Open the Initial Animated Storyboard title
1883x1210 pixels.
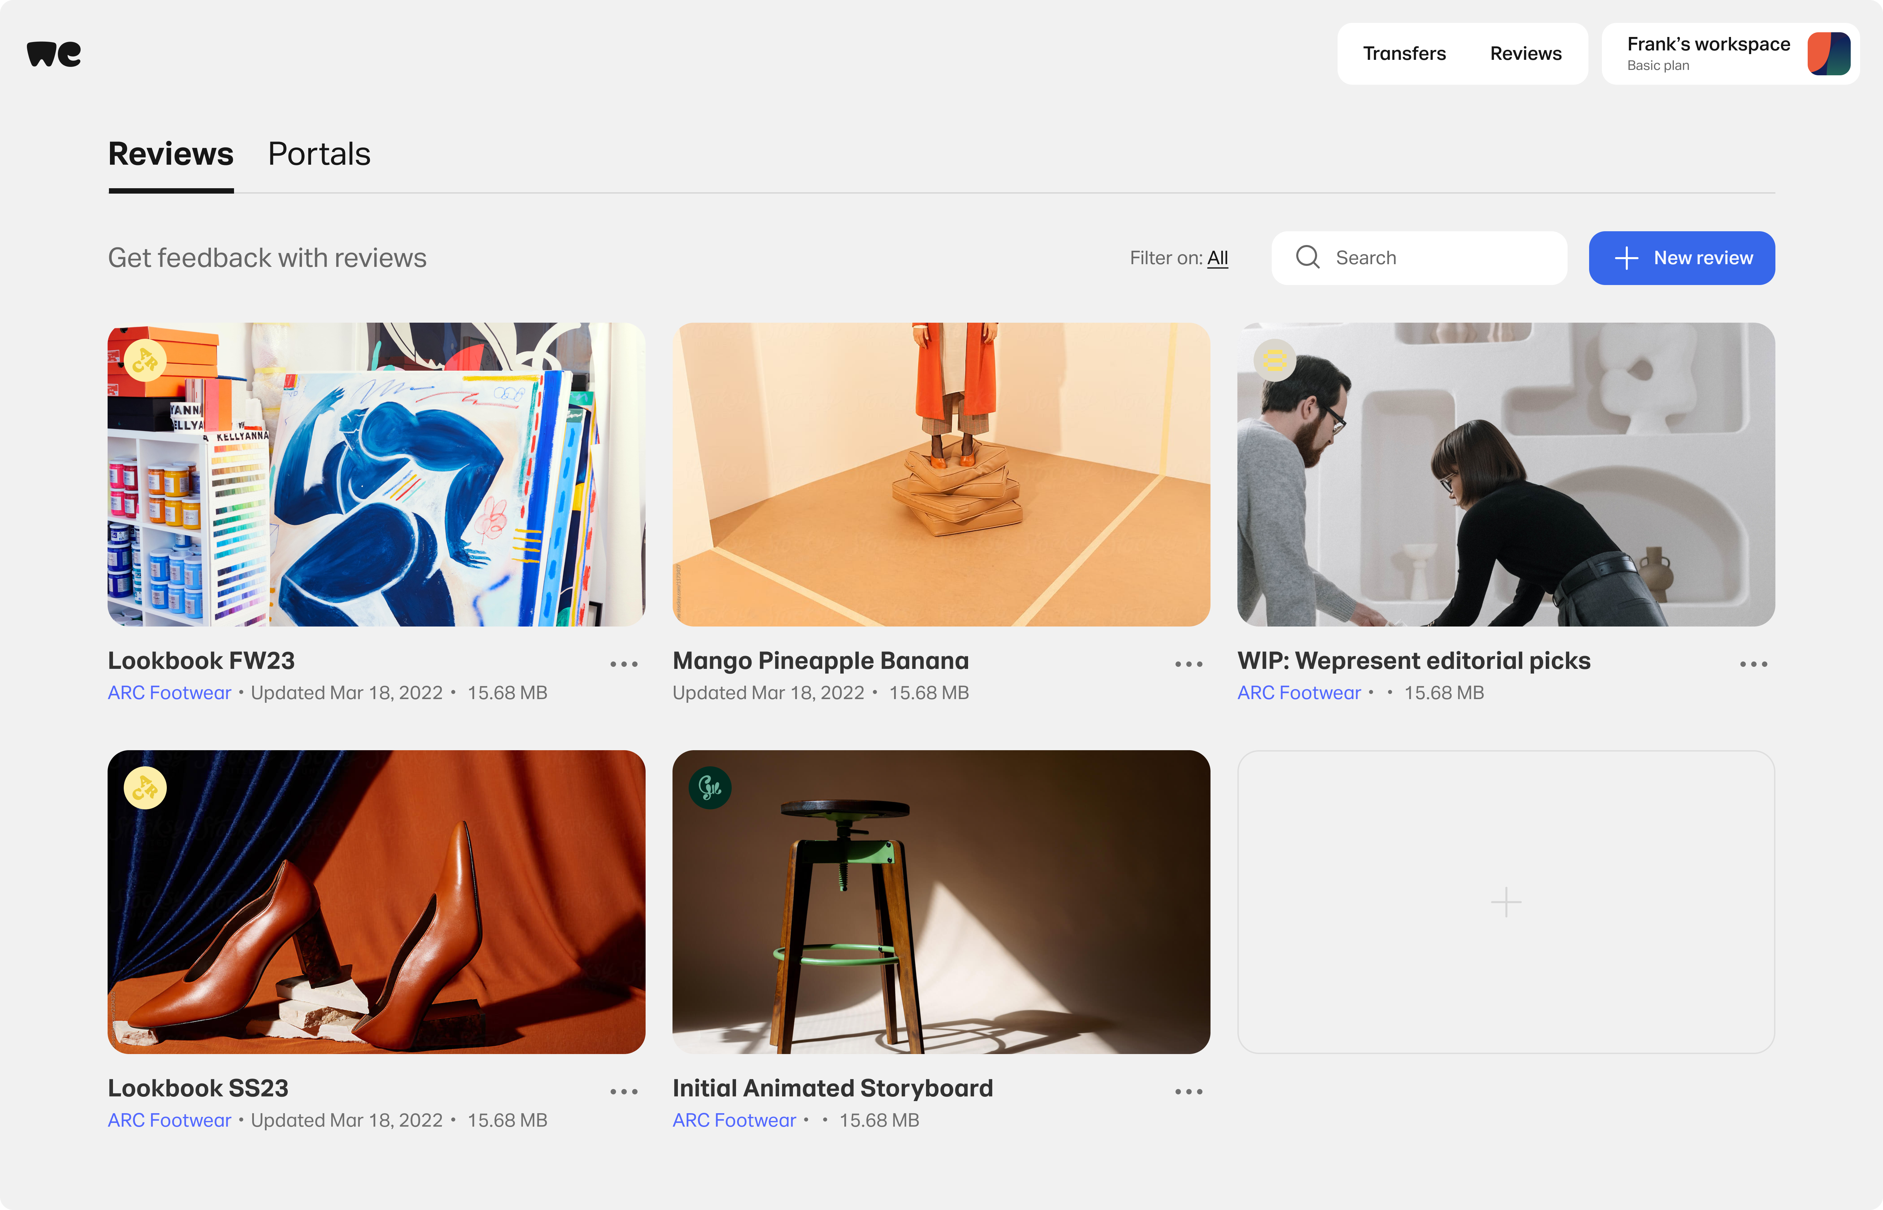(x=832, y=1088)
